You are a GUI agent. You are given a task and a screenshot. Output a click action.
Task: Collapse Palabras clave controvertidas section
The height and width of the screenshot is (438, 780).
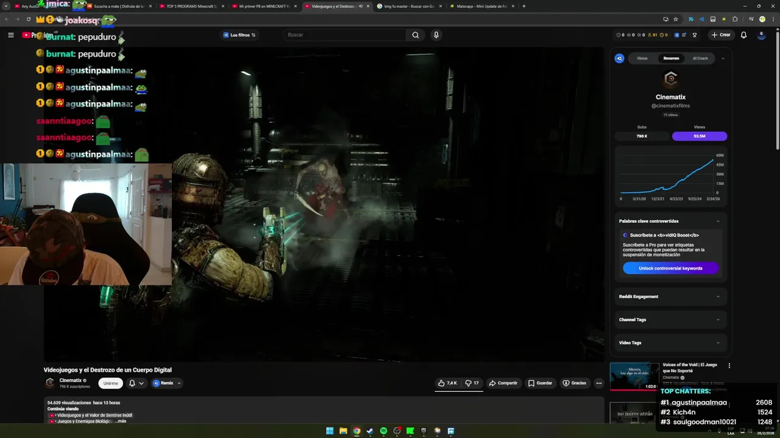[x=718, y=221]
